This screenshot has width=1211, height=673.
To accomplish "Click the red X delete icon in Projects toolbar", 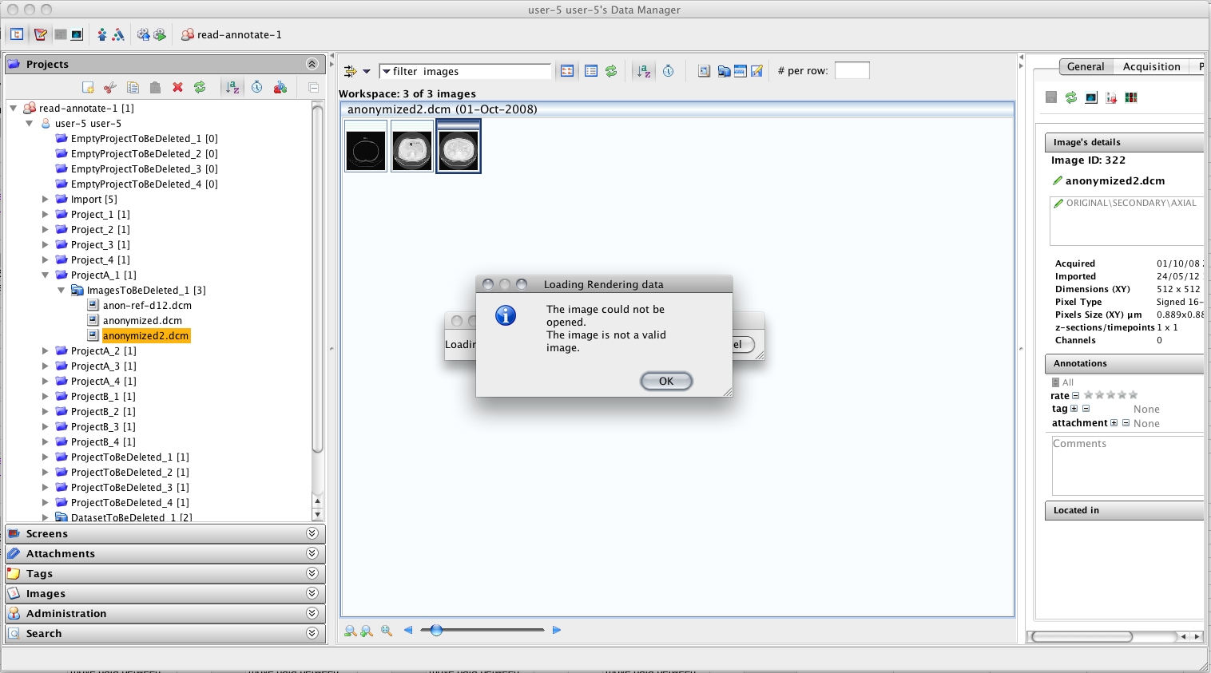I will pyautogui.click(x=177, y=87).
